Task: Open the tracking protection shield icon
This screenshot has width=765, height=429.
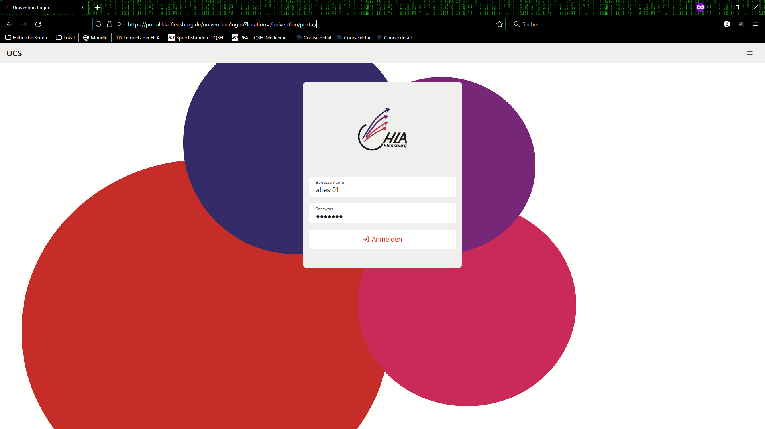Action: click(x=98, y=24)
